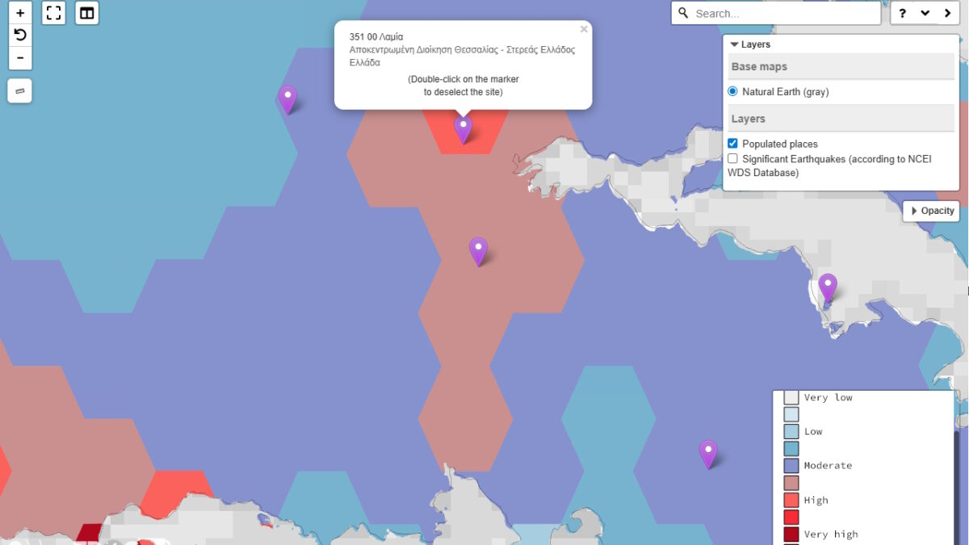Image resolution: width=969 pixels, height=545 pixels.
Task: Open help with the question mark icon
Action: tap(902, 13)
